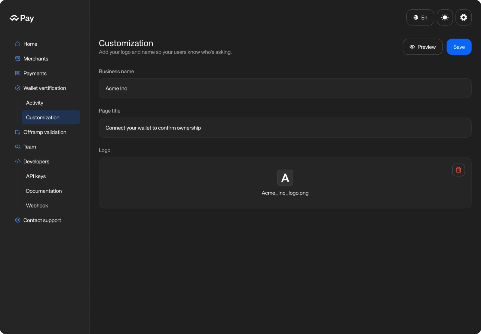This screenshot has height=334, width=481.
Task: Collapse the Developers menu
Action: [x=36, y=161]
